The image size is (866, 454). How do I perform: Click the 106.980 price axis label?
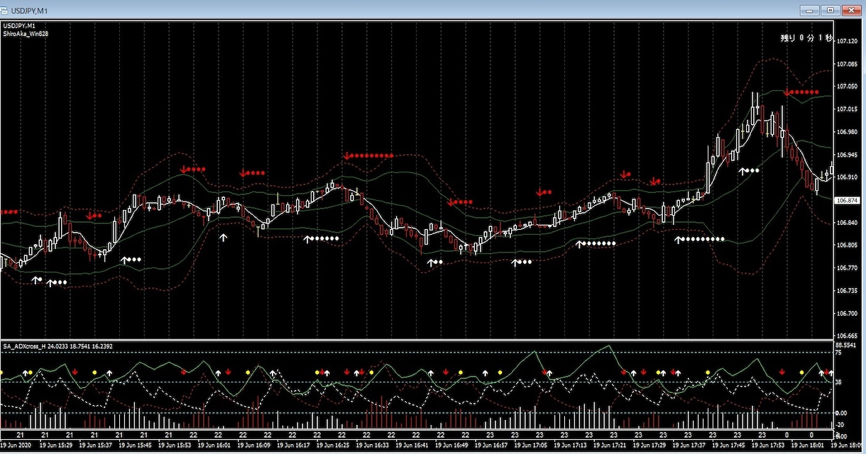click(x=848, y=132)
